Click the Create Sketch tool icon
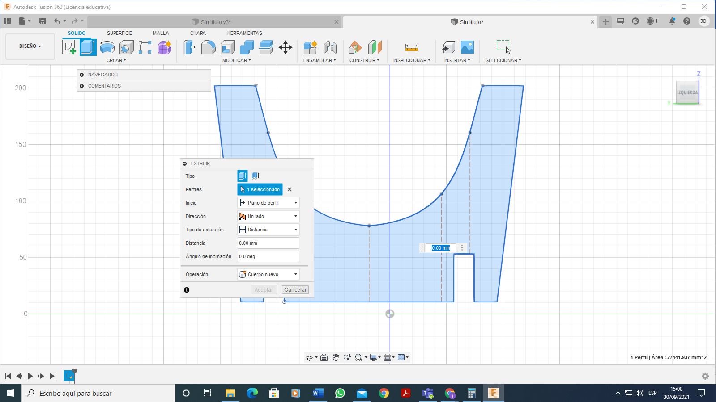This screenshot has height=402, width=716. pyautogui.click(x=69, y=47)
